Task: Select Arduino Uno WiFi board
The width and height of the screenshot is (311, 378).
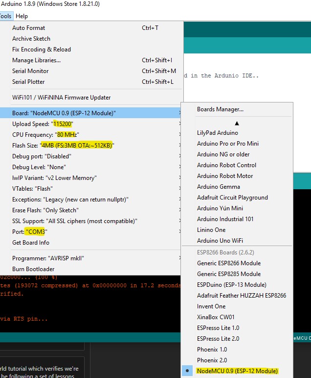Action: pos(237,241)
